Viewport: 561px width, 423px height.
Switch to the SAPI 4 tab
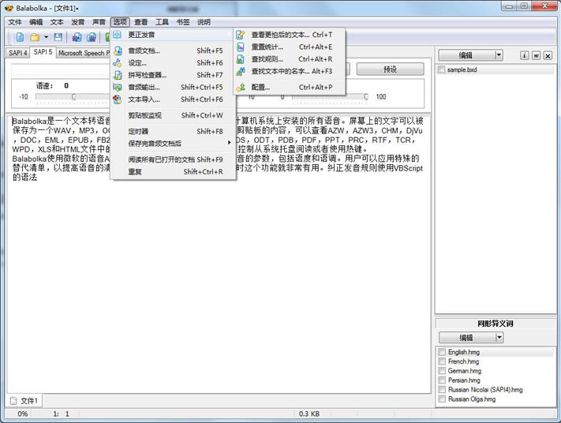coord(17,53)
